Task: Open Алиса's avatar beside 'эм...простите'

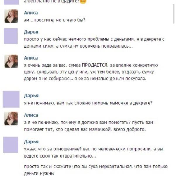Action: [11, 16]
